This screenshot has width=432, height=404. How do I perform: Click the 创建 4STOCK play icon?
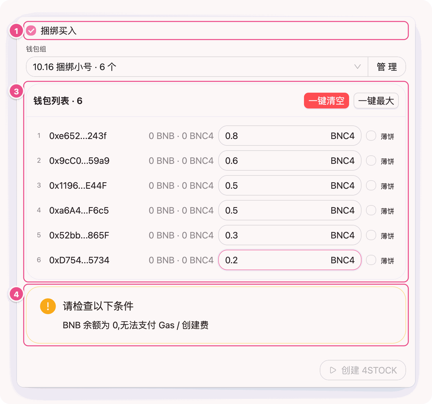[x=333, y=370]
